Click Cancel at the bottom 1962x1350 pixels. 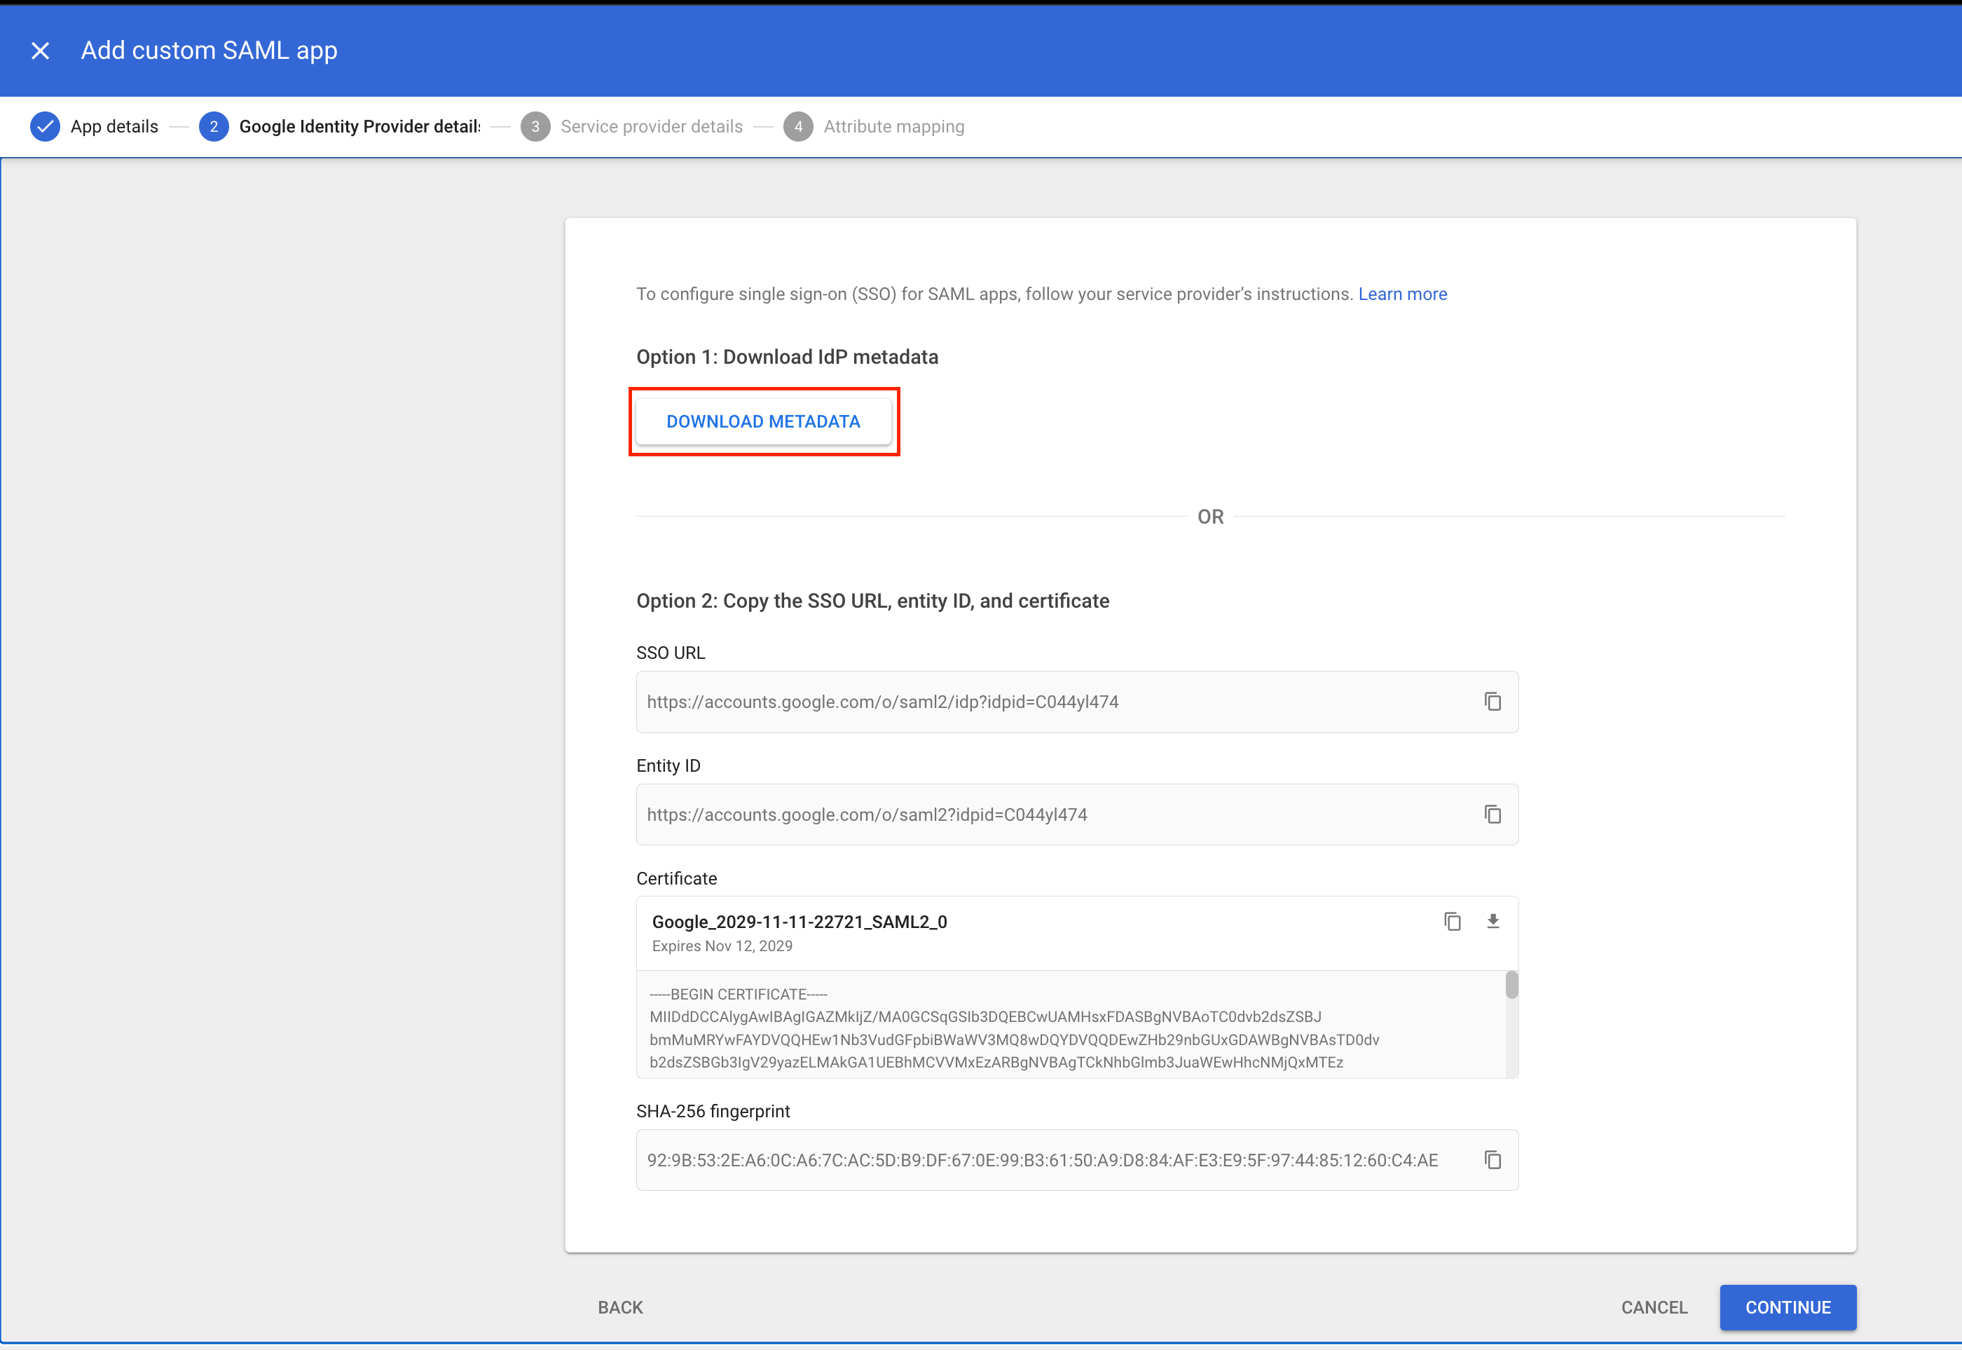(1653, 1307)
